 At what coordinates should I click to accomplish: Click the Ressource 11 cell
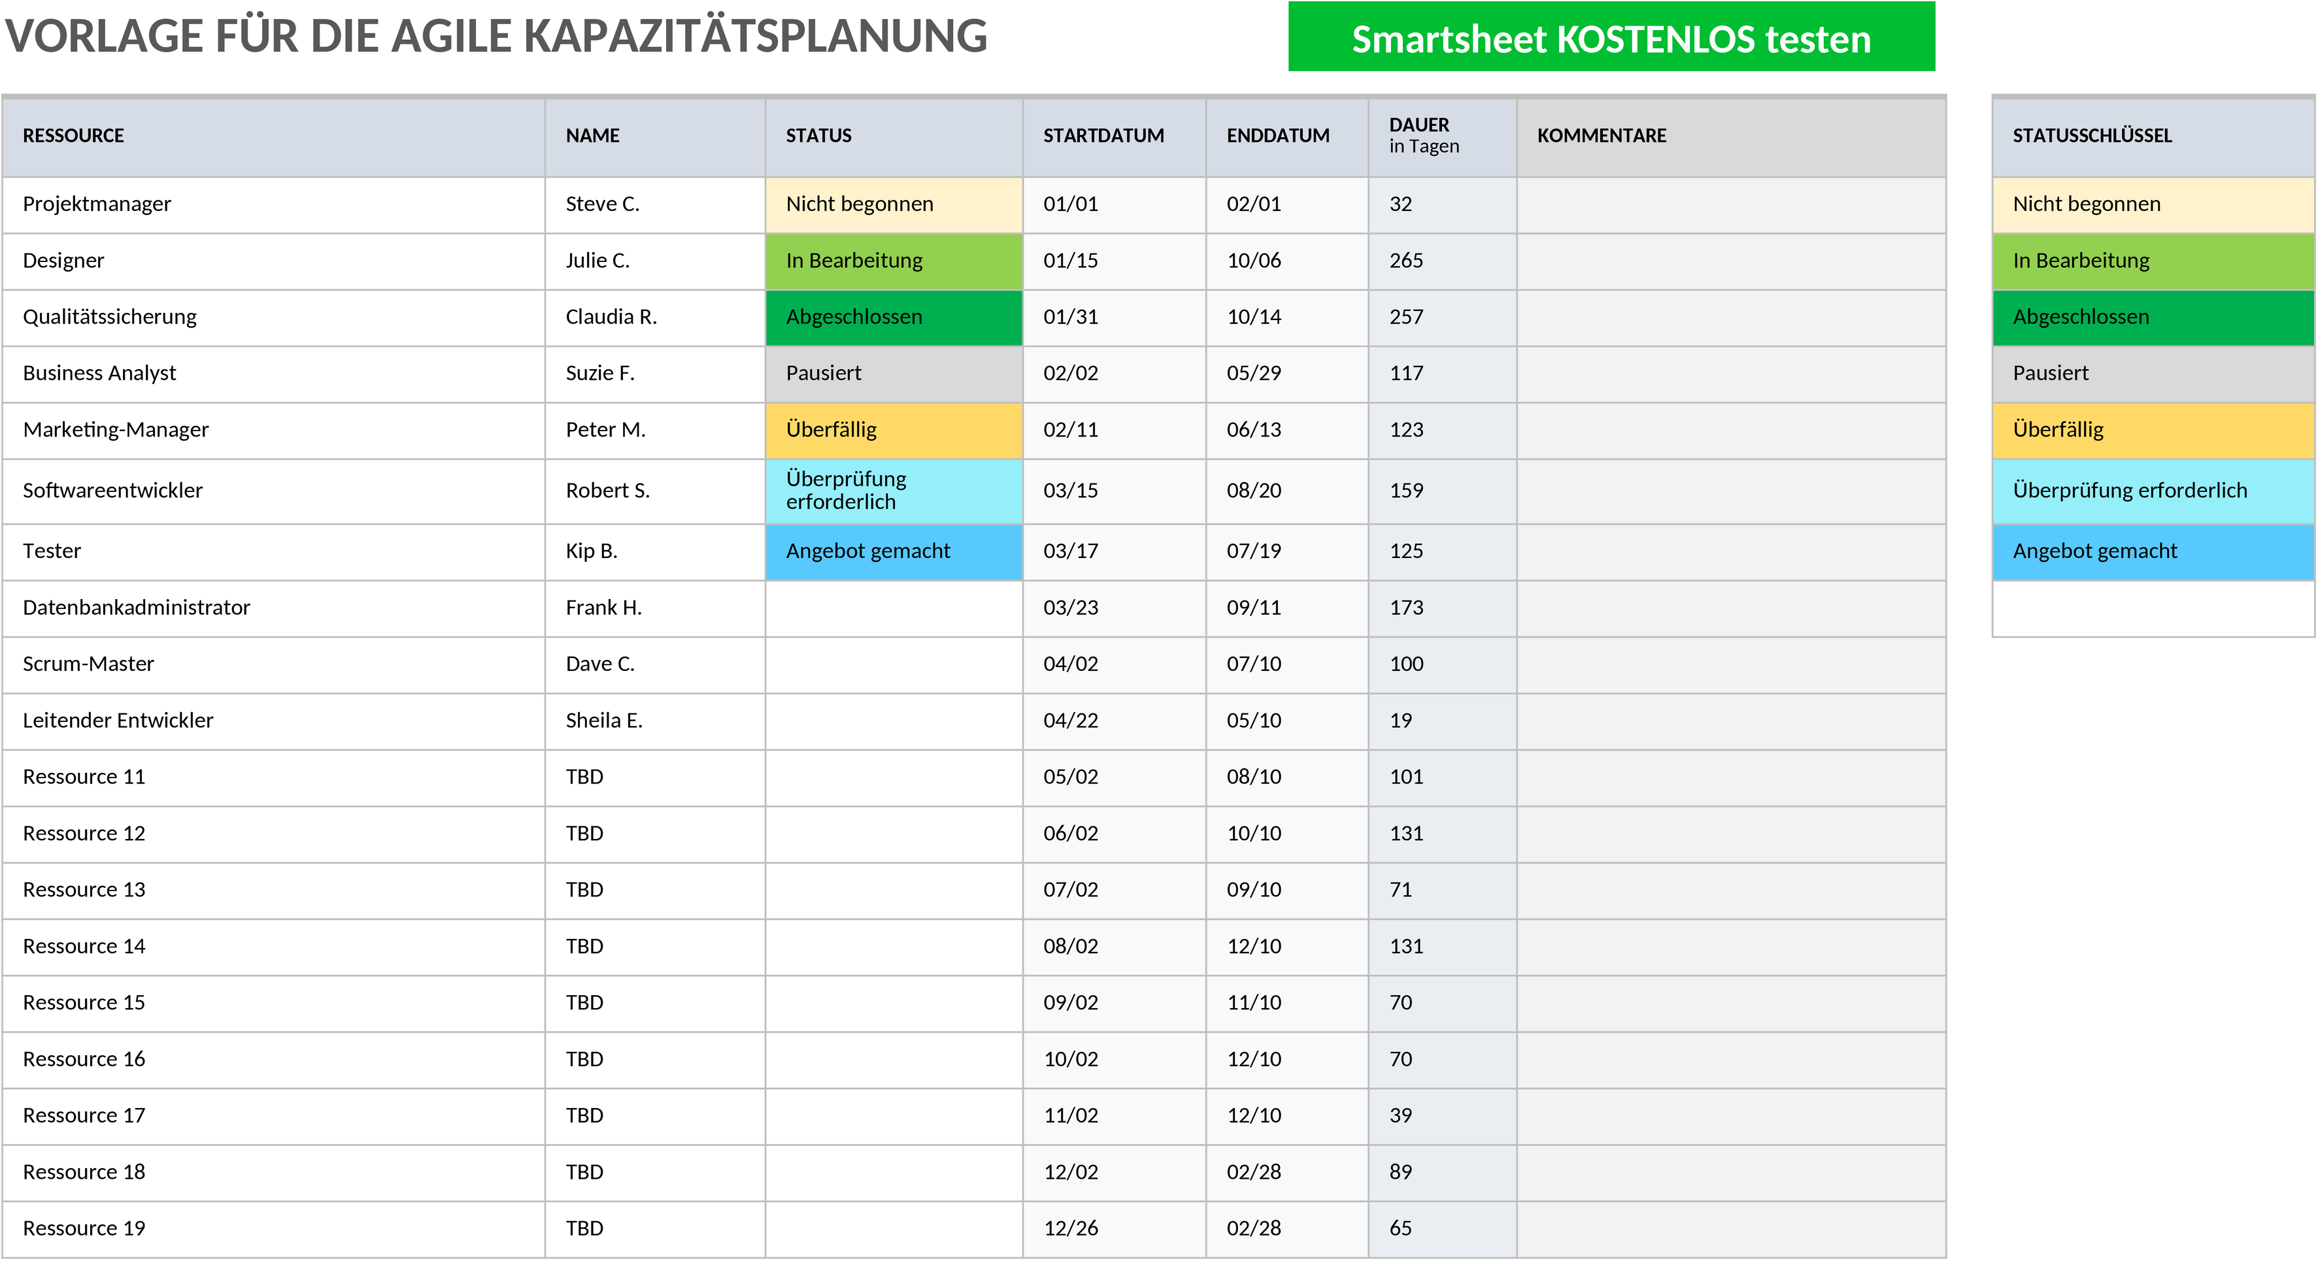(x=273, y=778)
